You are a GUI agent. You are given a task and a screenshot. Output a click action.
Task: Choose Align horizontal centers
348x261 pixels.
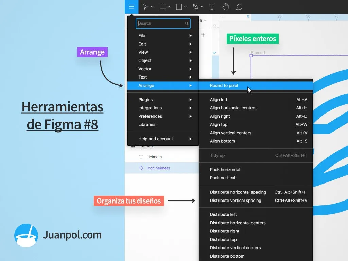tap(256, 108)
